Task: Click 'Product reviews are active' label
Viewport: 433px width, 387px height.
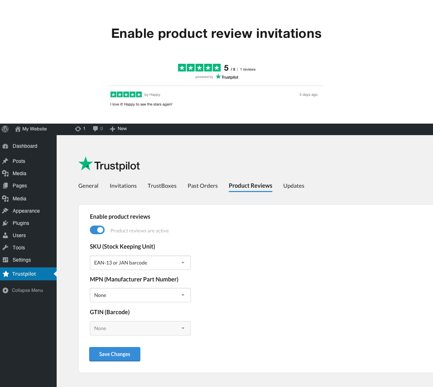Action: pyautogui.click(x=140, y=231)
